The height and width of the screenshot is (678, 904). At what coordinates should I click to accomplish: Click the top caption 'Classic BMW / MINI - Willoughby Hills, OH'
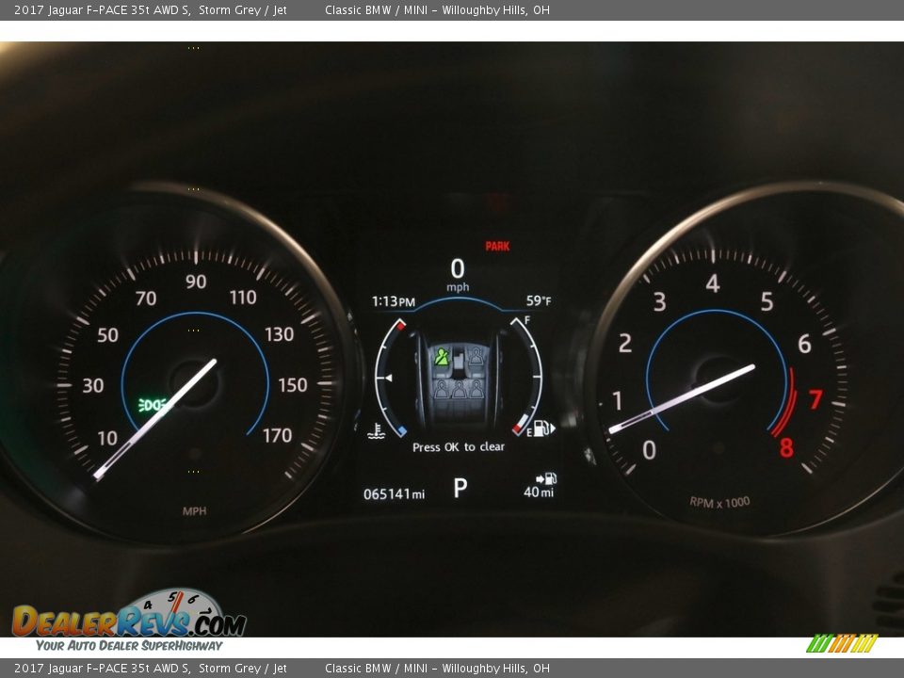pyautogui.click(x=437, y=9)
